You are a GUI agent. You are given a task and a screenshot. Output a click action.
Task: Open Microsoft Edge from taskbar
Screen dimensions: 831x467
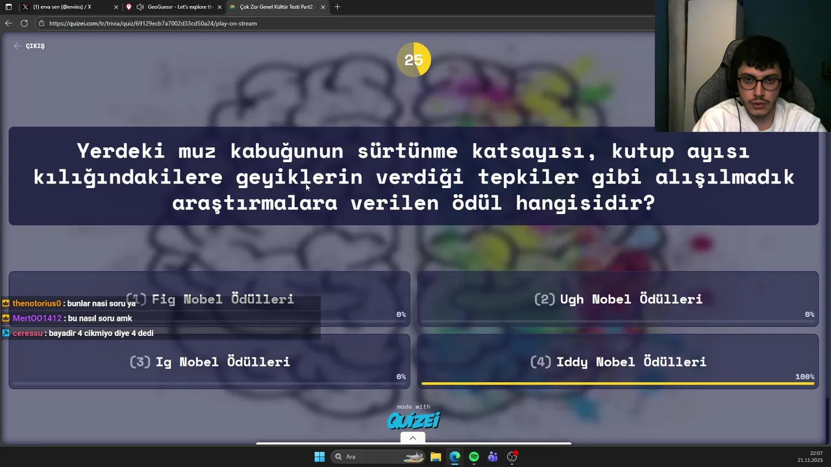point(454,457)
